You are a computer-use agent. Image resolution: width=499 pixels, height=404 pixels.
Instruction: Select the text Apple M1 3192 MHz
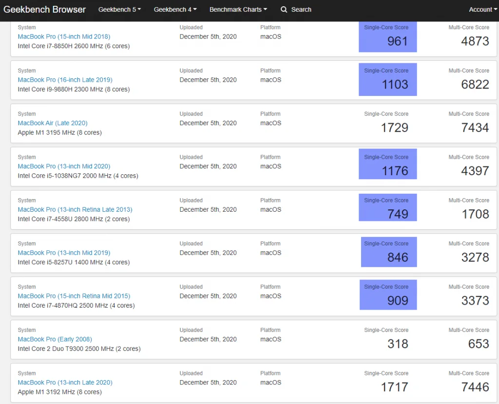pos(46,392)
